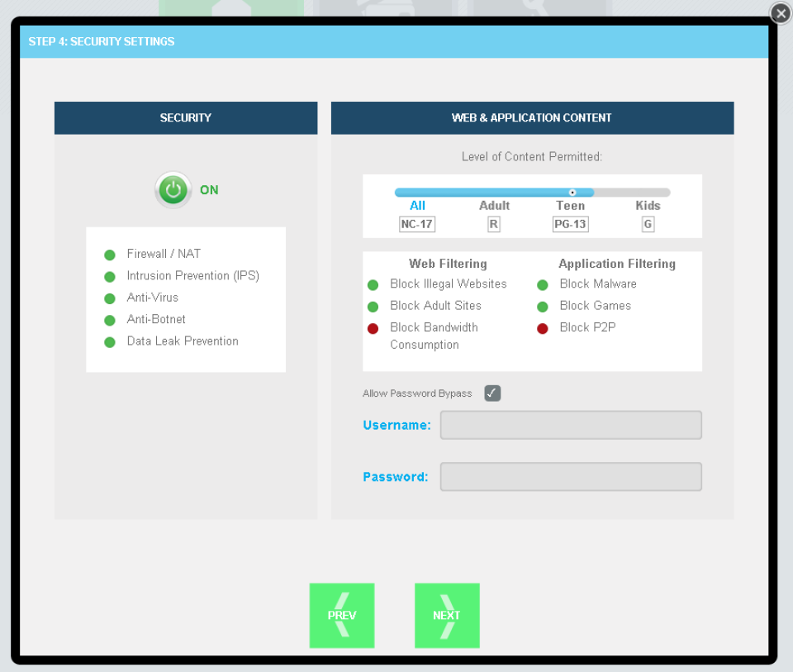Image resolution: width=793 pixels, height=672 pixels.
Task: Click red dot beside Block P2P
Action: 543,328
